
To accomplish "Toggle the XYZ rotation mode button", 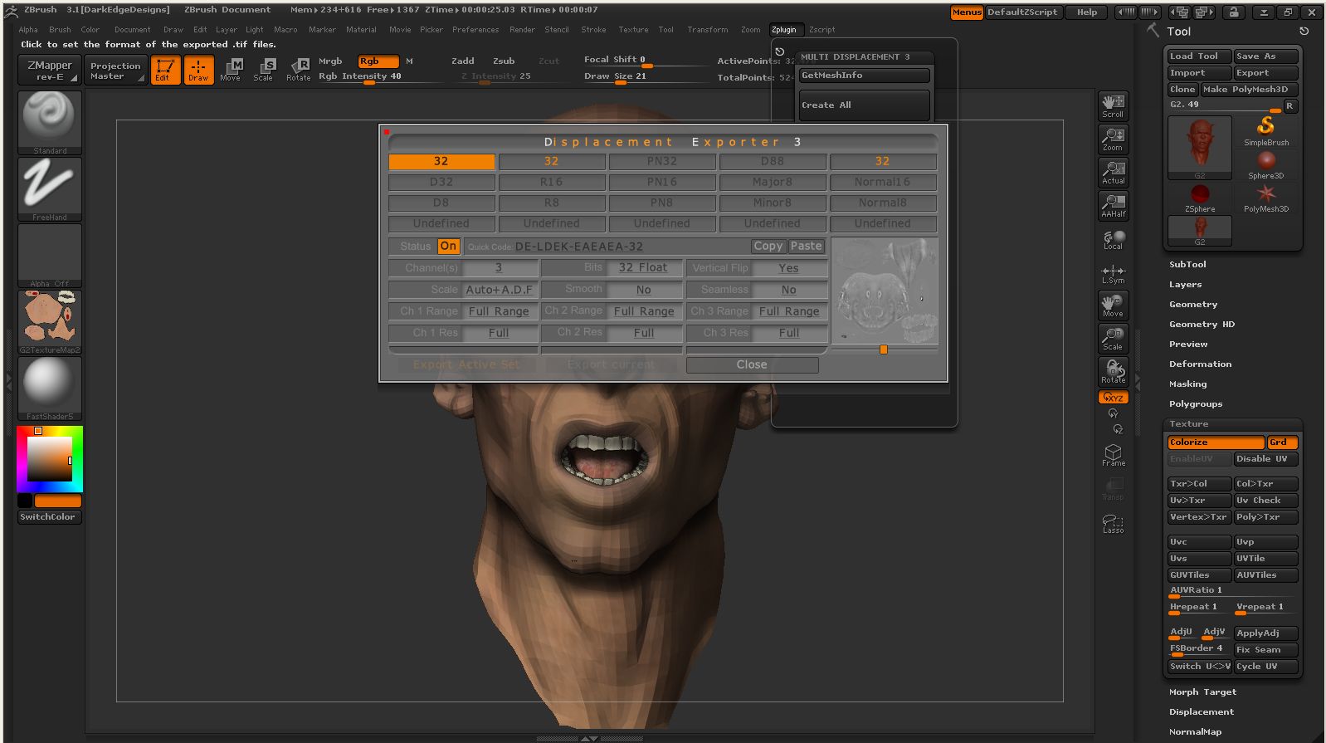I will [x=1113, y=398].
